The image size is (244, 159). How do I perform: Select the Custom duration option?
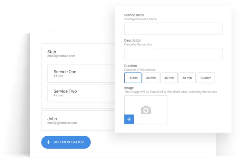point(205,78)
